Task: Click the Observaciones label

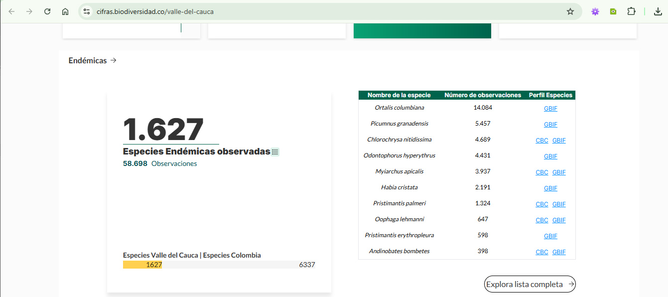Action: click(174, 163)
